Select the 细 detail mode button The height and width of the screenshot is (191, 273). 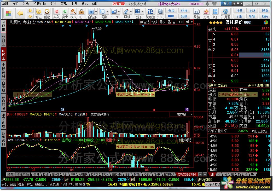pyautogui.click(x=212, y=175)
